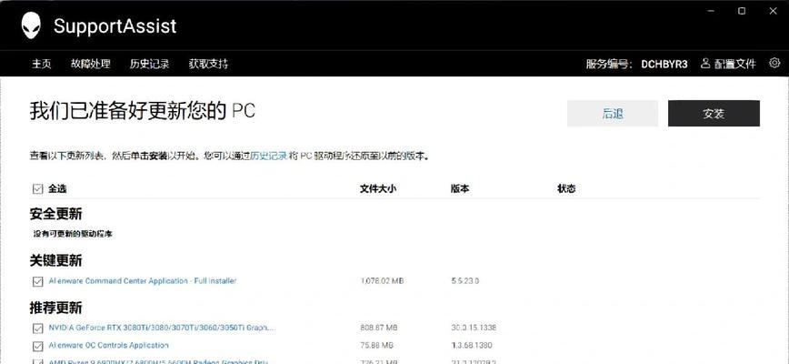This screenshot has width=789, height=364.
Task: Uncheck Alienware Command Center Application checkbox
Action: click(x=37, y=281)
